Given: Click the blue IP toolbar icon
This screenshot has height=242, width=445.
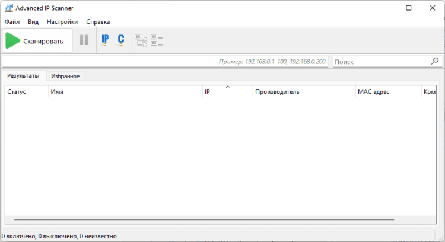Looking at the screenshot, I should [105, 40].
